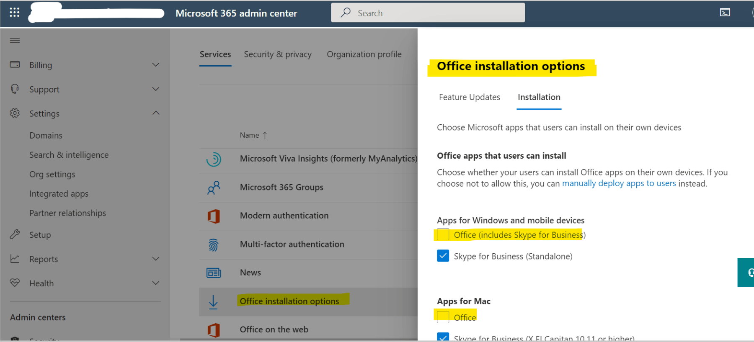Click the Modern authentication Office icon
The width and height of the screenshot is (754, 342).
click(214, 216)
